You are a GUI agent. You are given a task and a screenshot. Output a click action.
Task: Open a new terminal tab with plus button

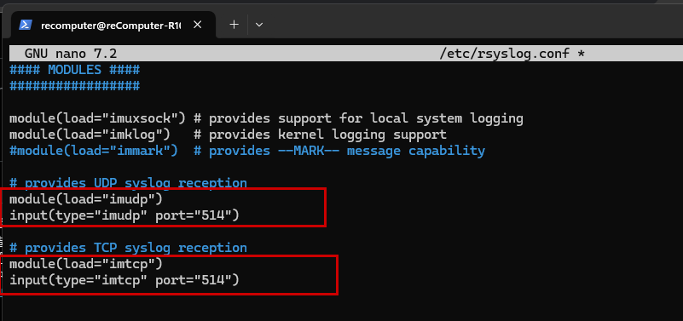(x=234, y=25)
